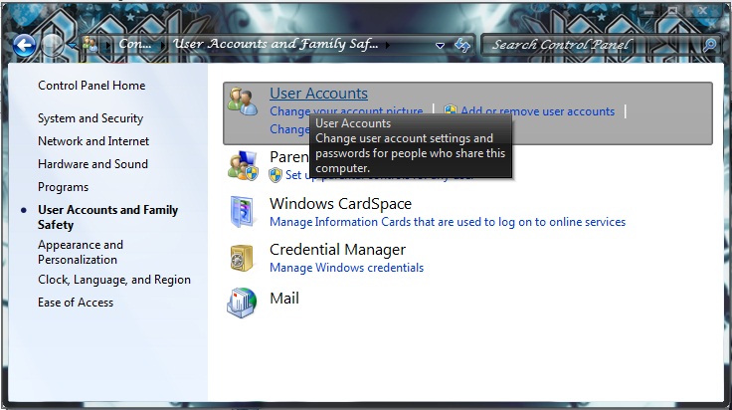732x410 pixels.
Task: Click the magnifier search icon
Action: pyautogui.click(x=709, y=45)
